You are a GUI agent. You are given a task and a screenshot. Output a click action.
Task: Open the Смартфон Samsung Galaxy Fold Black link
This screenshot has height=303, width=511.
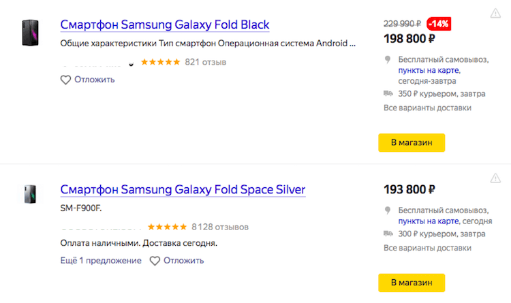click(x=165, y=25)
